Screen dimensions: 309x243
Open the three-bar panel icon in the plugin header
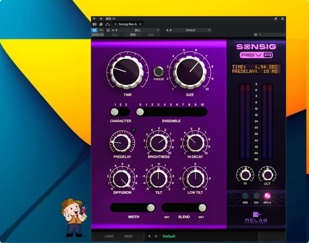coord(94,24)
